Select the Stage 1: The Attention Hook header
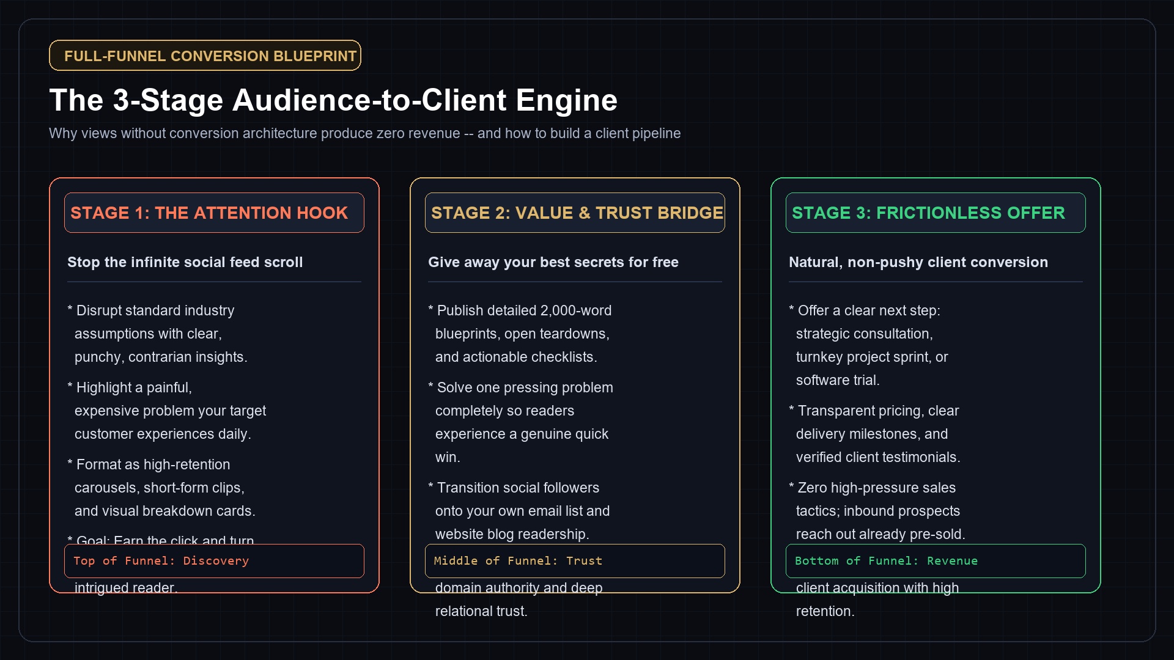 pos(214,213)
